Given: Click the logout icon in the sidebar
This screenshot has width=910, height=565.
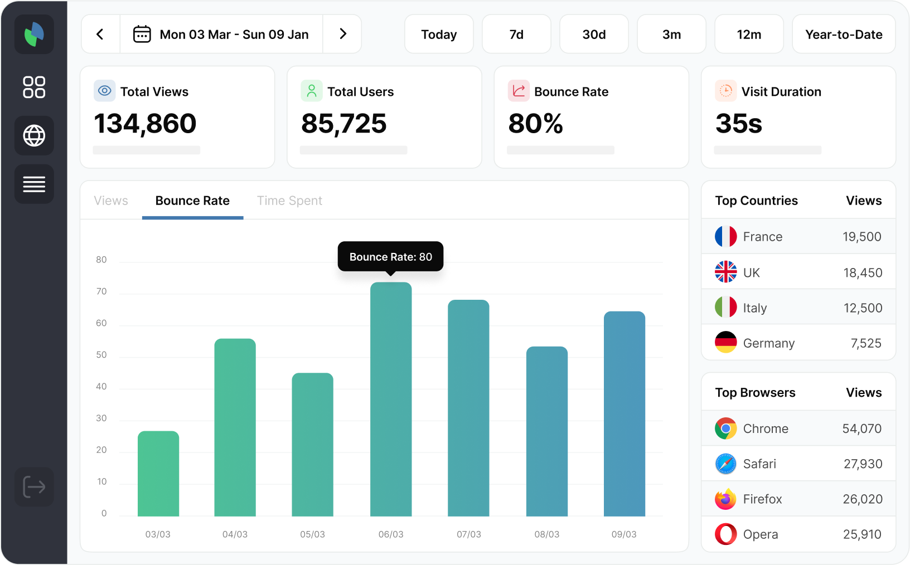Looking at the screenshot, I should tap(34, 487).
